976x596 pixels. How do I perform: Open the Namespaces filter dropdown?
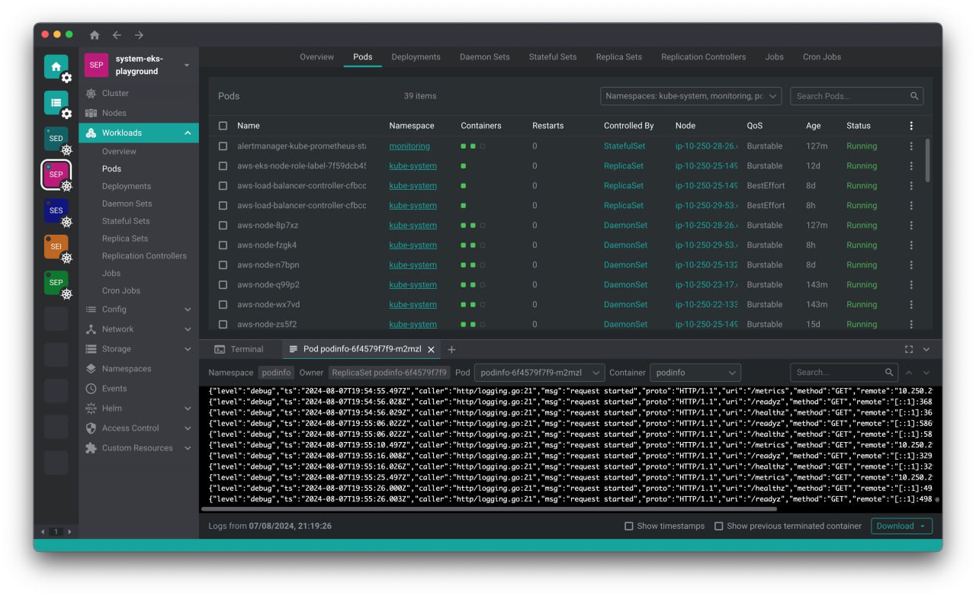(691, 96)
